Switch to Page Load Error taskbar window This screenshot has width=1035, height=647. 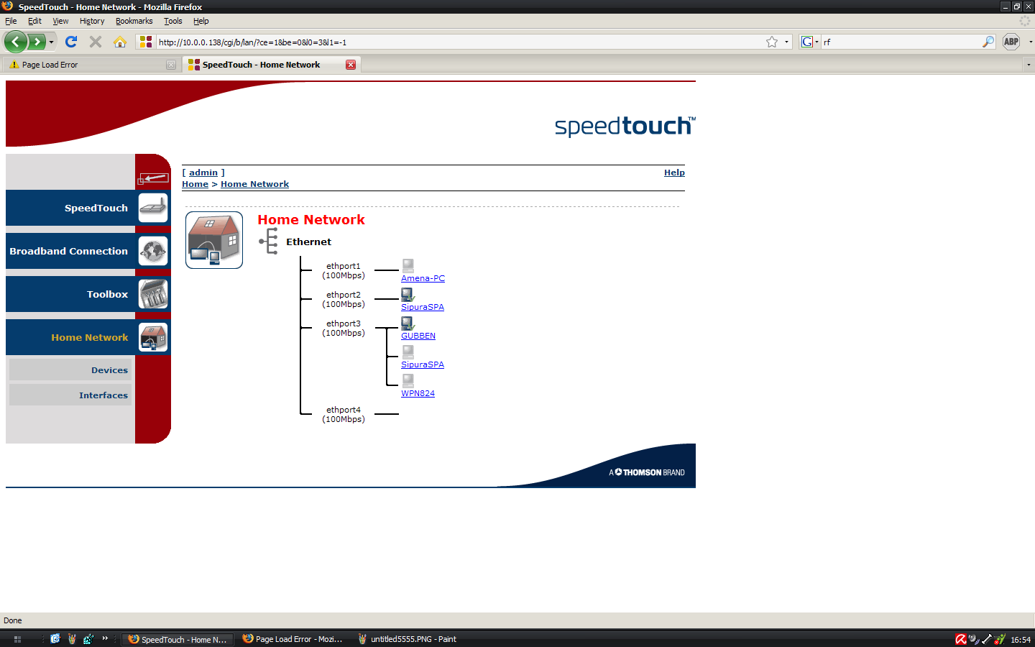point(293,639)
